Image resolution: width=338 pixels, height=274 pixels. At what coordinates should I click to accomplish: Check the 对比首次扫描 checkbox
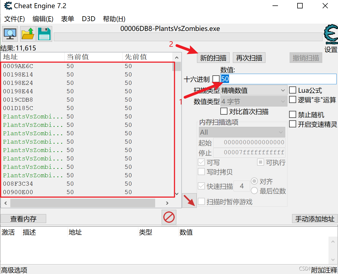click(x=224, y=111)
